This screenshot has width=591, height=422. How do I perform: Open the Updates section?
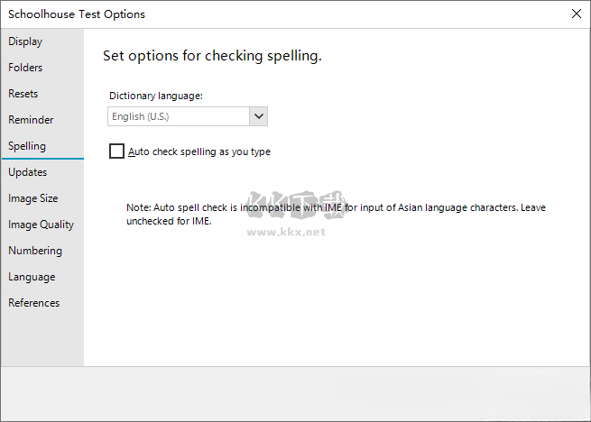pyautogui.click(x=28, y=172)
